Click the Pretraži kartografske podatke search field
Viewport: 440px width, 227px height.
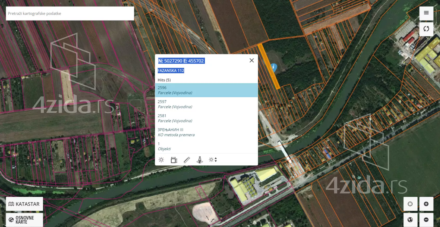pyautogui.click(x=70, y=14)
